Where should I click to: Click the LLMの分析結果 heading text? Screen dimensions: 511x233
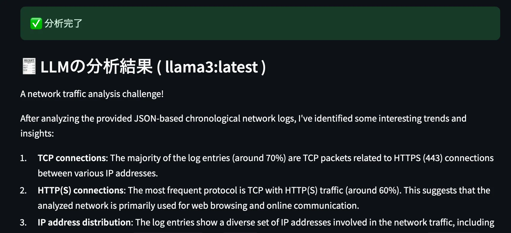(96, 66)
